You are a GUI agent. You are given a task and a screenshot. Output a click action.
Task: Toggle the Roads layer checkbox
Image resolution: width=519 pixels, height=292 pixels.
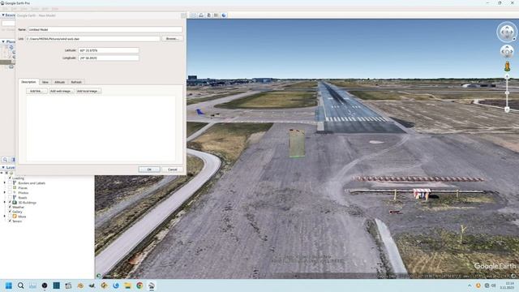click(x=10, y=197)
